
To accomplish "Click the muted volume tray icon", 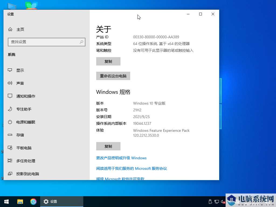I will [223, 202].
